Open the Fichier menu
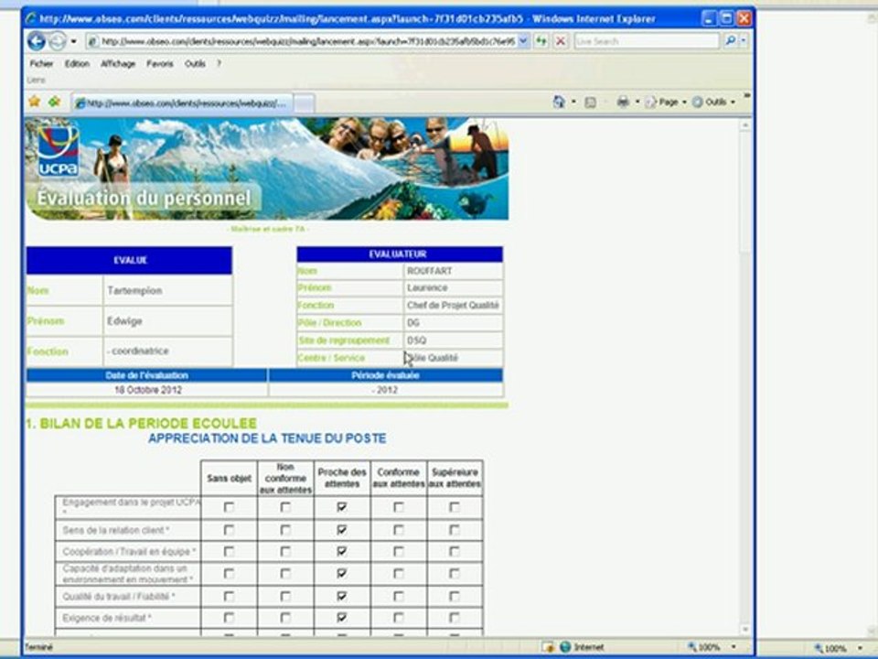 41,64
